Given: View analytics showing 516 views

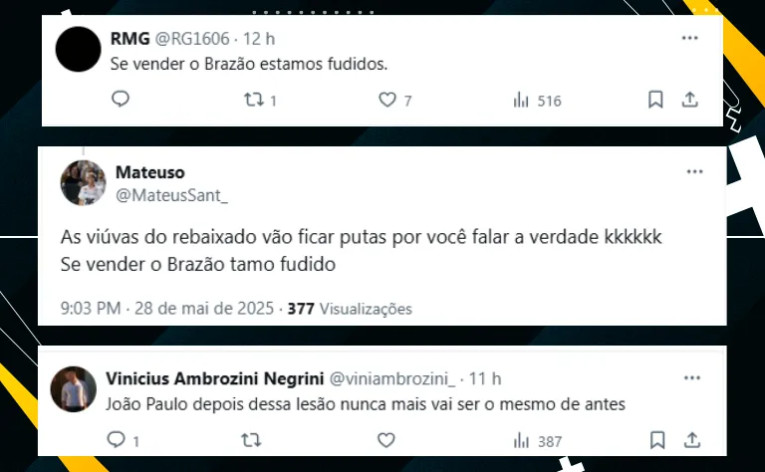Looking at the screenshot, I should [537, 101].
